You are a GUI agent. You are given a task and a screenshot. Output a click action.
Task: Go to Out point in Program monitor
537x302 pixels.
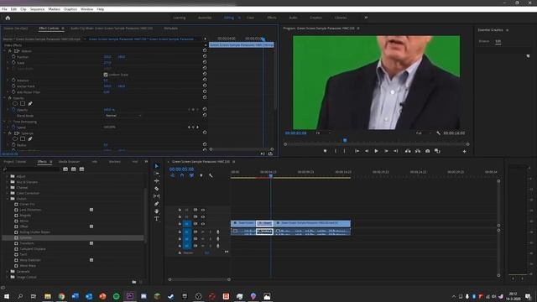tap(395, 151)
